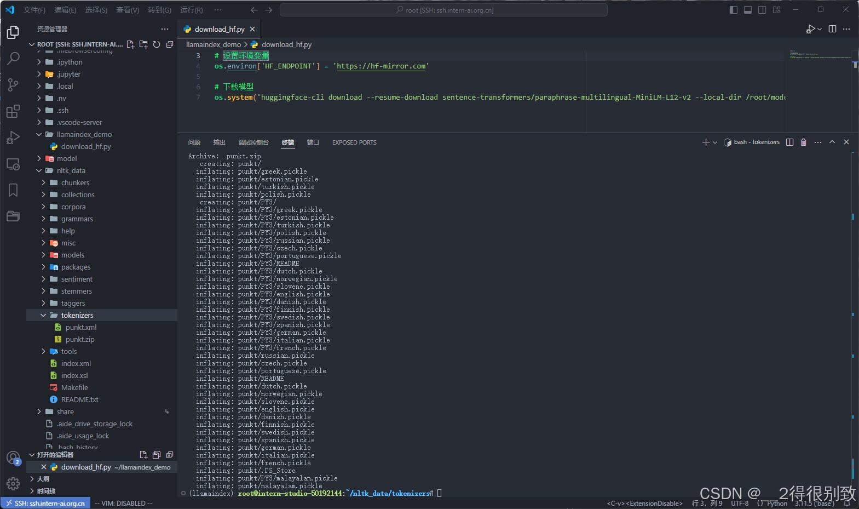This screenshot has height=509, width=859.
Task: Switch to the Debug Console tab
Action: (253, 142)
